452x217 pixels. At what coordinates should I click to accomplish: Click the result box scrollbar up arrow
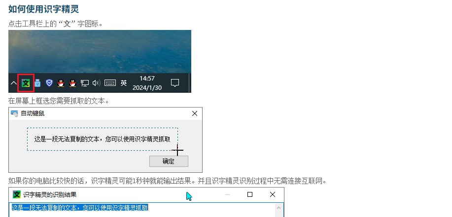(279, 208)
